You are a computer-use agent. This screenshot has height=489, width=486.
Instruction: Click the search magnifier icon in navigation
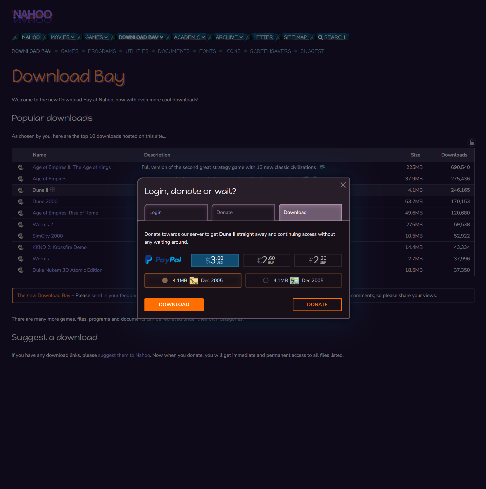click(x=320, y=37)
